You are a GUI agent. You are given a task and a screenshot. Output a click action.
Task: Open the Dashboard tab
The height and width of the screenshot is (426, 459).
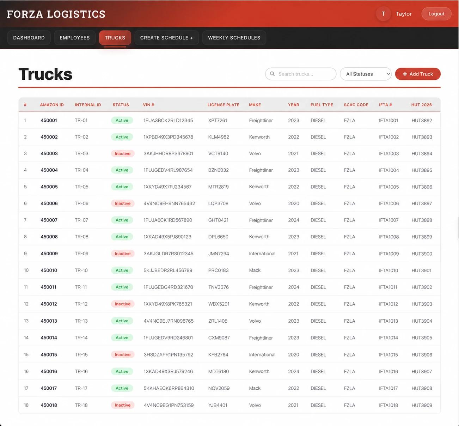(29, 38)
